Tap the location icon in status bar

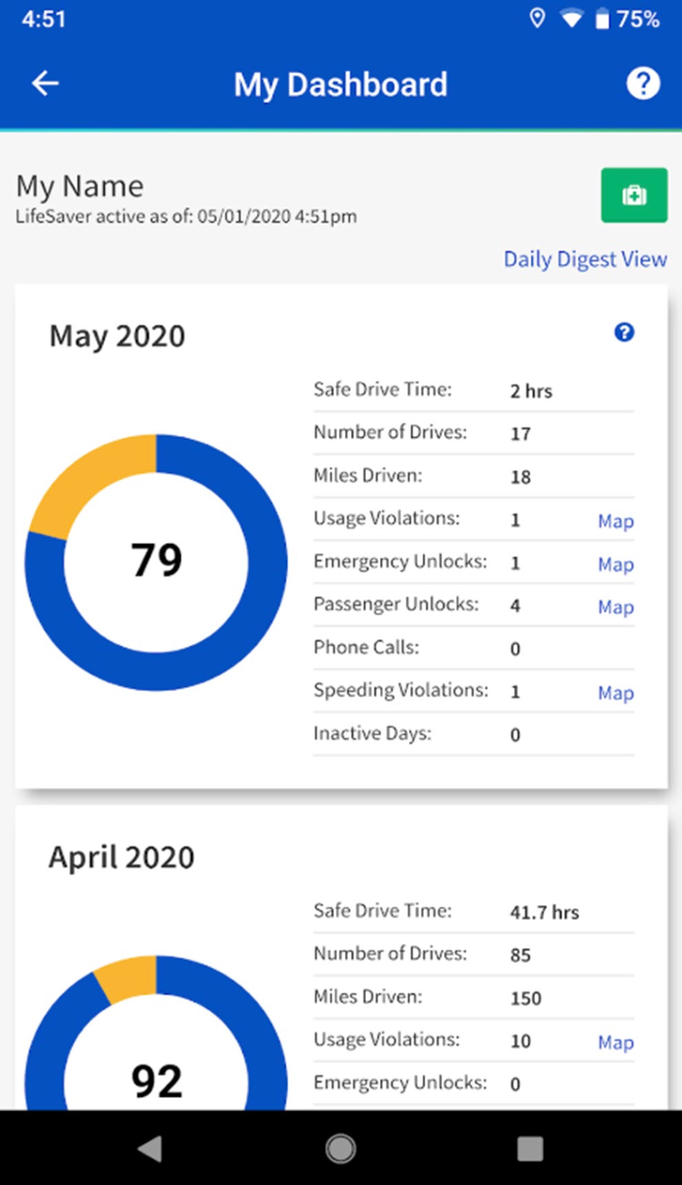pos(536,19)
